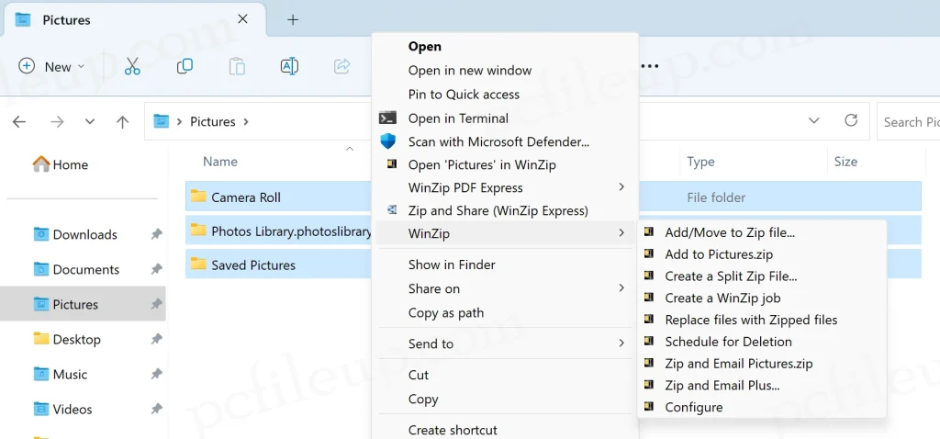The width and height of the screenshot is (940, 439).
Task: Click the Up directory arrow
Action: click(x=122, y=122)
